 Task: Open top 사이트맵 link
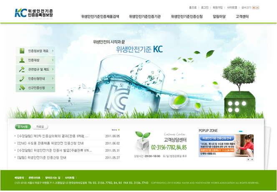(232, 8)
